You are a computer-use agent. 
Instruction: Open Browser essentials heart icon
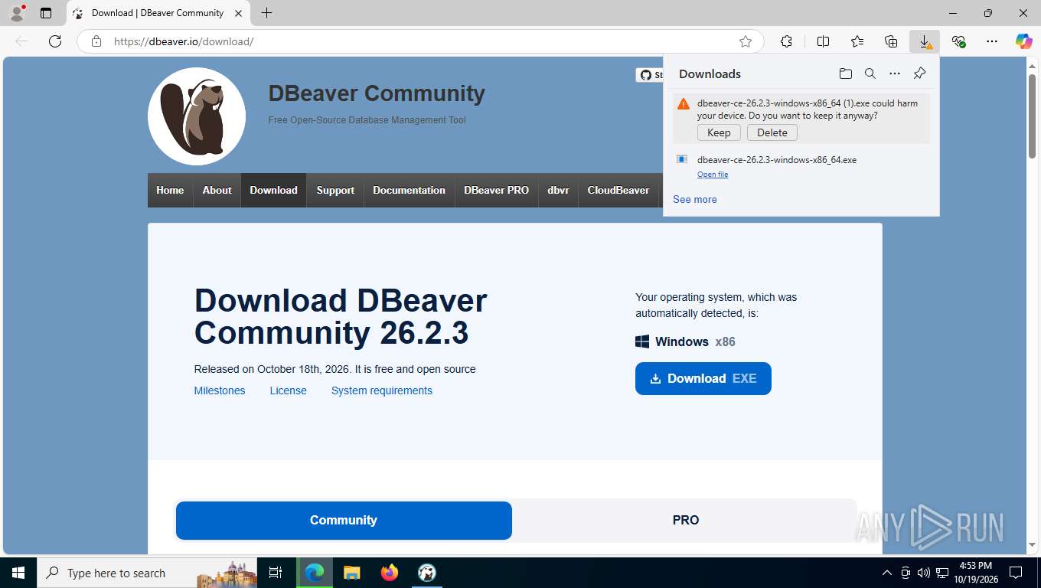(x=958, y=41)
